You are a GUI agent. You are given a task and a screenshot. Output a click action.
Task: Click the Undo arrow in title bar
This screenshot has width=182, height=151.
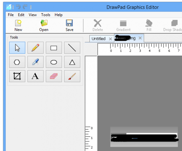[x=18, y=7]
